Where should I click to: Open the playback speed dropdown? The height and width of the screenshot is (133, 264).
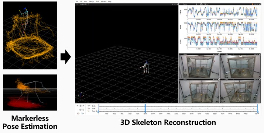tap(78, 113)
